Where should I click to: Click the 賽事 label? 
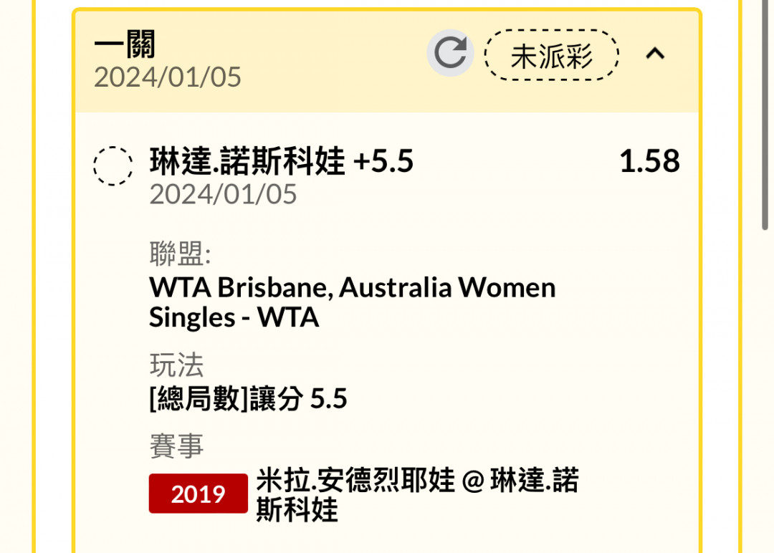(x=176, y=446)
